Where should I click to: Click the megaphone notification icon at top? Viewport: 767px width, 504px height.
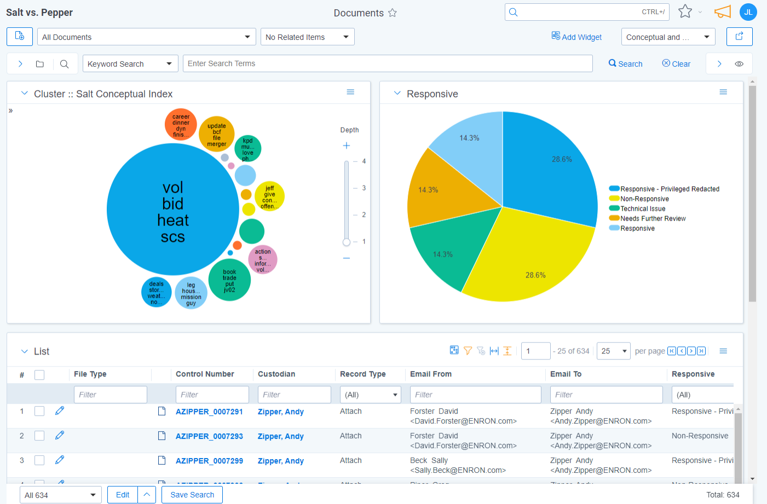722,11
